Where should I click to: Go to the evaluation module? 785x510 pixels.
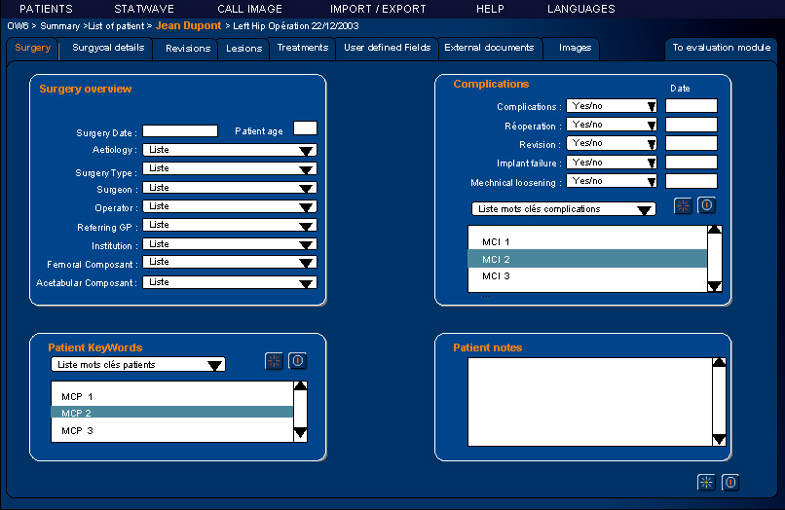[x=721, y=48]
